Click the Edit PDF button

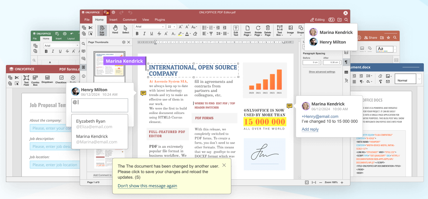(x=102, y=30)
